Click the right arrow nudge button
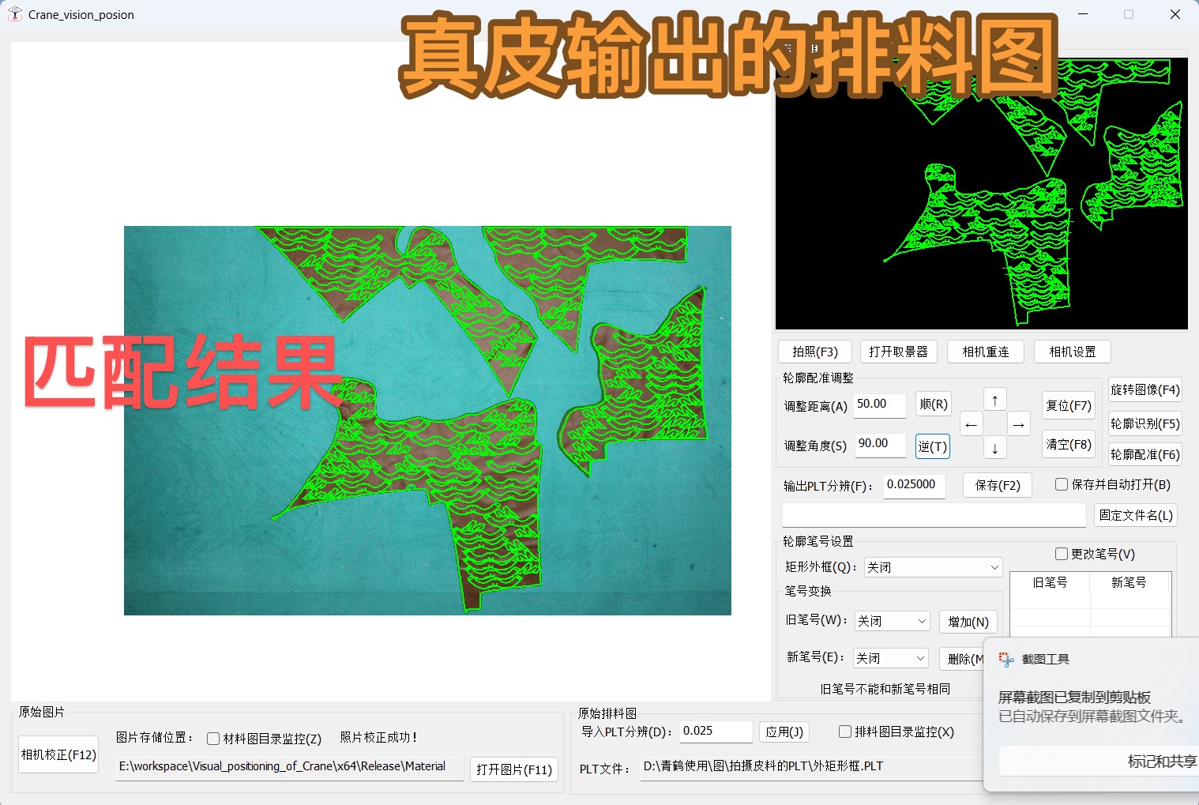Viewport: 1199px width, 805px height. (1018, 424)
